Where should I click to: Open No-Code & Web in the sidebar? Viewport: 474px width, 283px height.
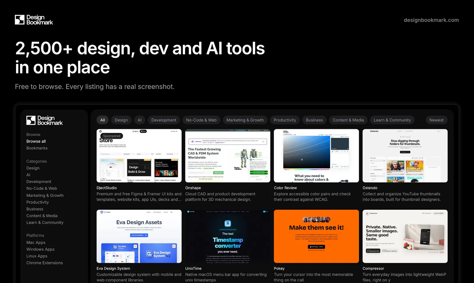41,188
